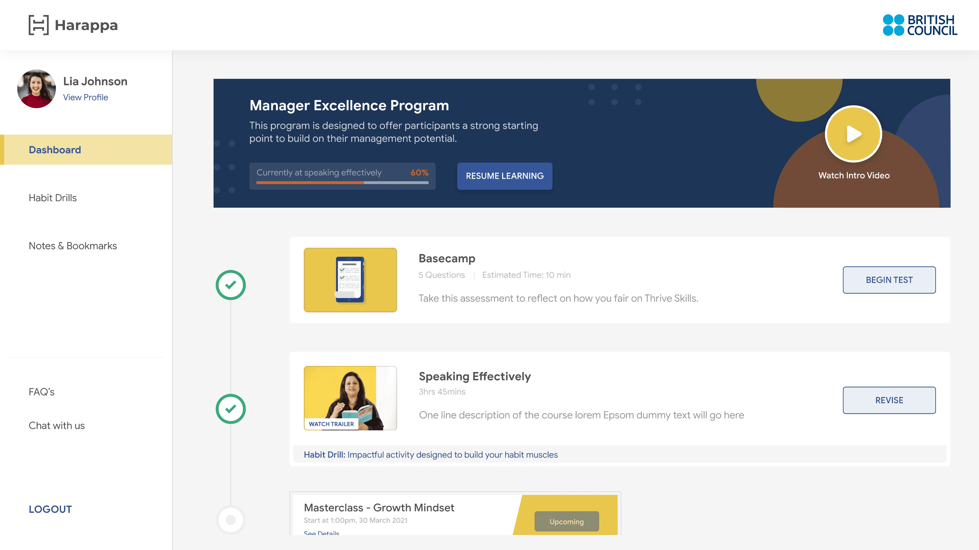Click the Resume Learning button
This screenshot has height=550, width=979.
click(504, 176)
